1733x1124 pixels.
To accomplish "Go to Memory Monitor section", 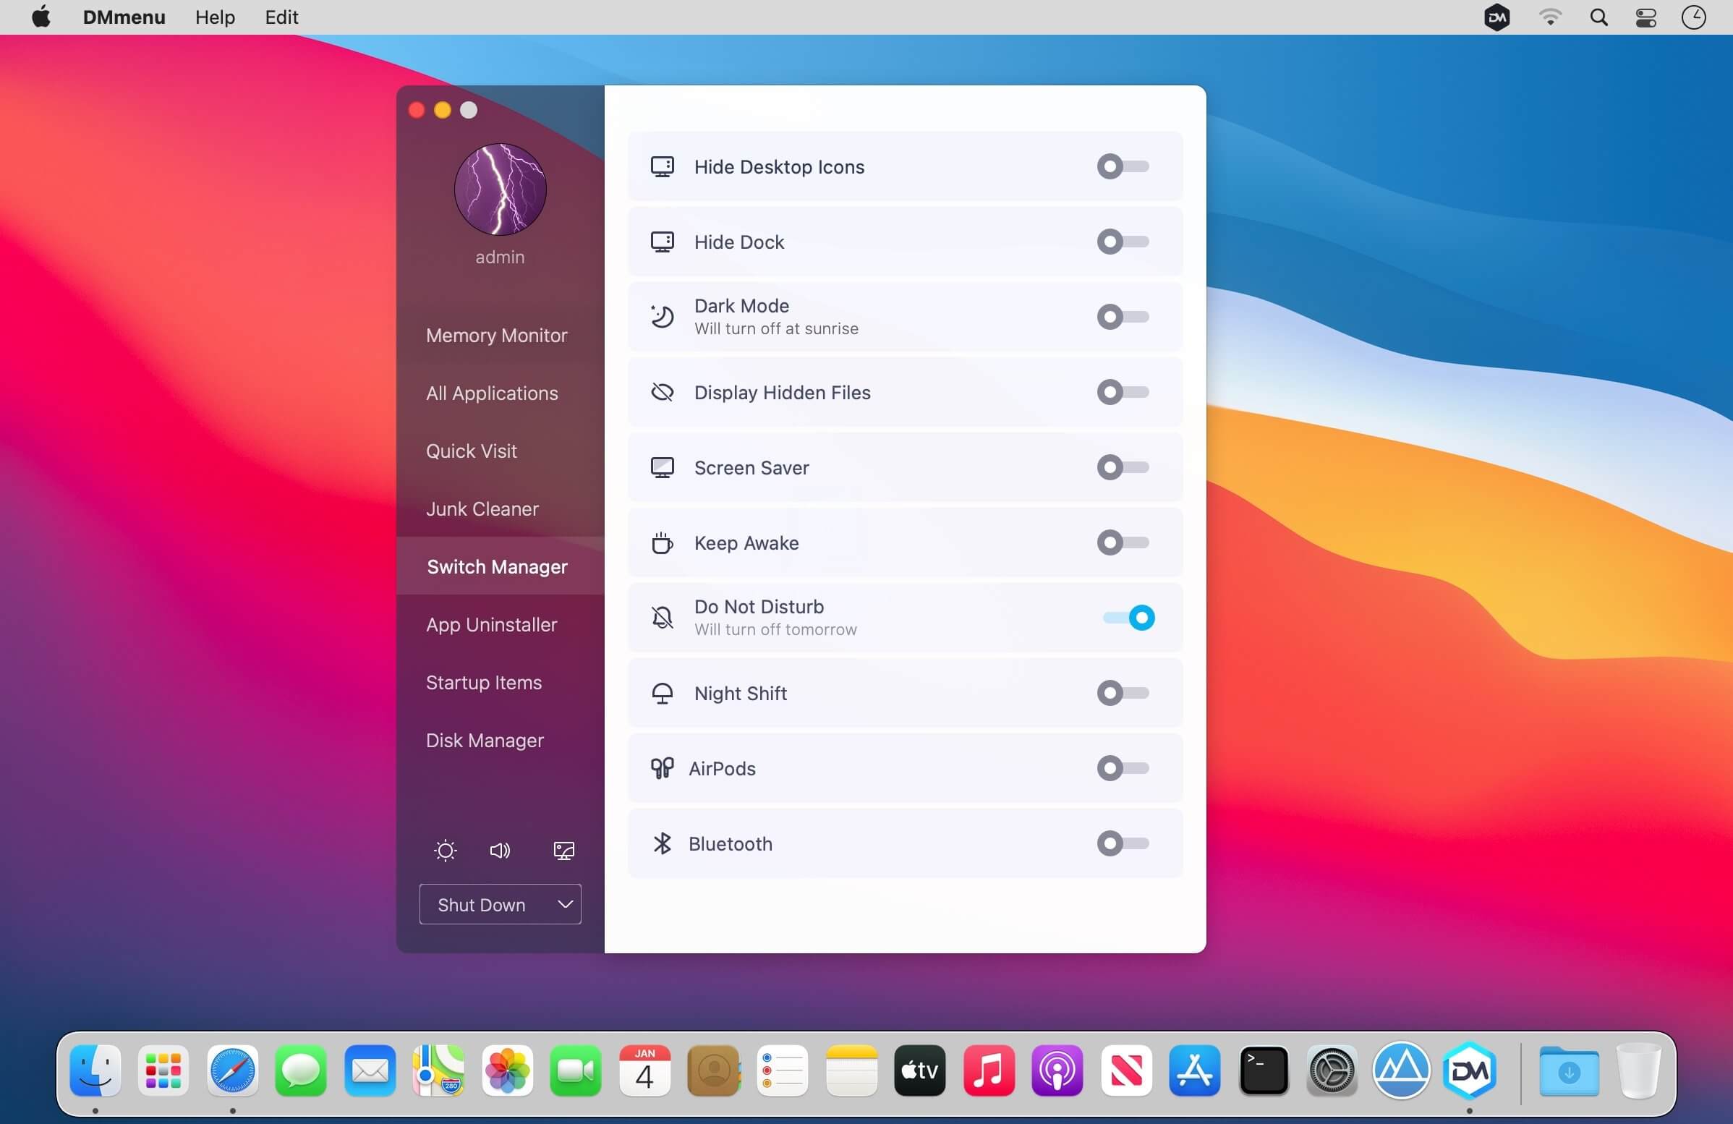I will click(x=497, y=336).
